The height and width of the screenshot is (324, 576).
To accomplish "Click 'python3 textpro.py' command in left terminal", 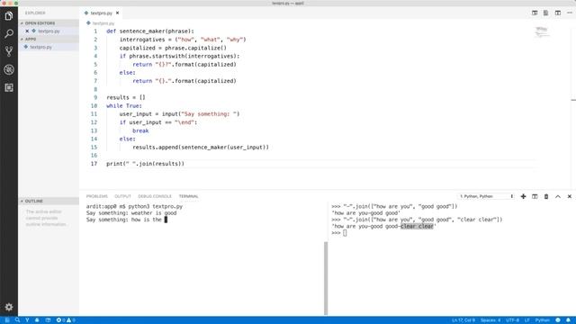I will (x=156, y=206).
